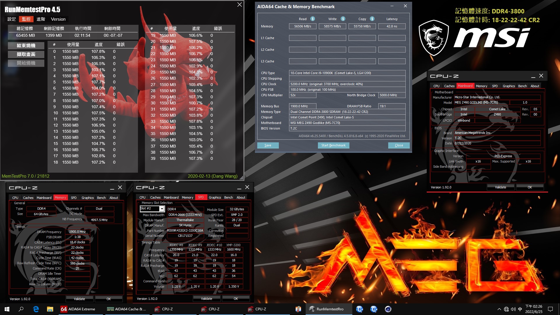Click the Memory Write value 58575 MB/s
Screen dimensions: 560x315
pos(332,26)
